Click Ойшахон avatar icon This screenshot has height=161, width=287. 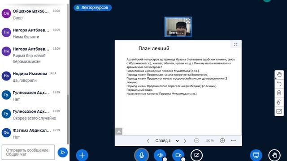[6, 13]
